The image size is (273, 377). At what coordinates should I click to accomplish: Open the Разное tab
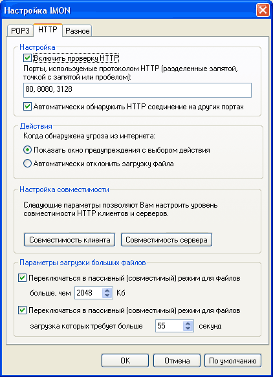(77, 31)
